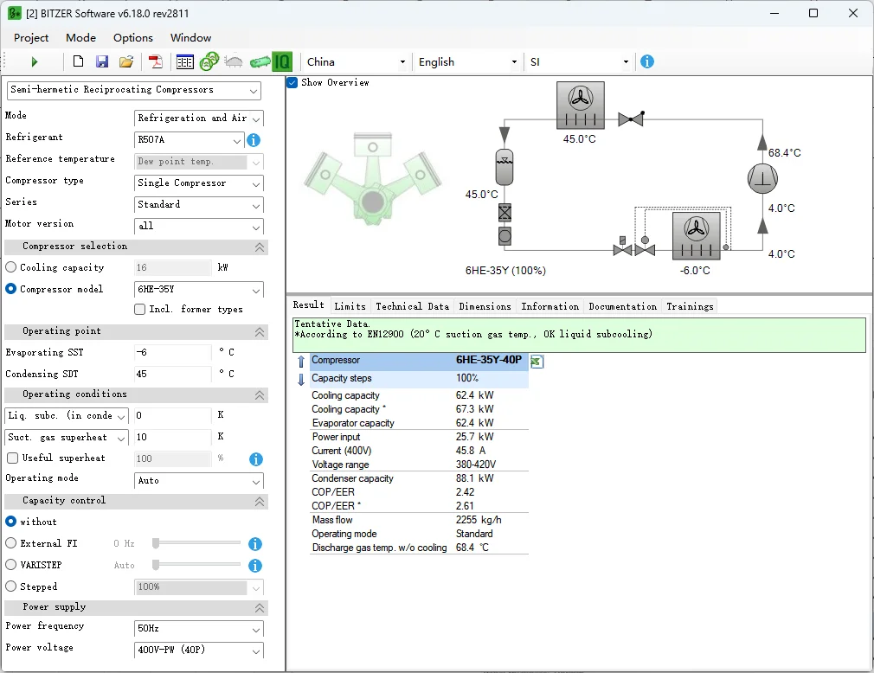The height and width of the screenshot is (673, 874).
Task: Export compressor result to Excel icon
Action: [x=537, y=362]
